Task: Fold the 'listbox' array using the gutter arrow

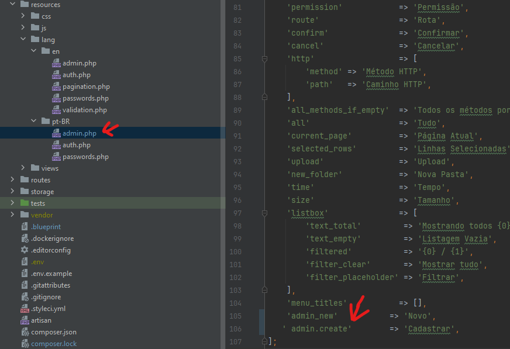Action: click(264, 213)
